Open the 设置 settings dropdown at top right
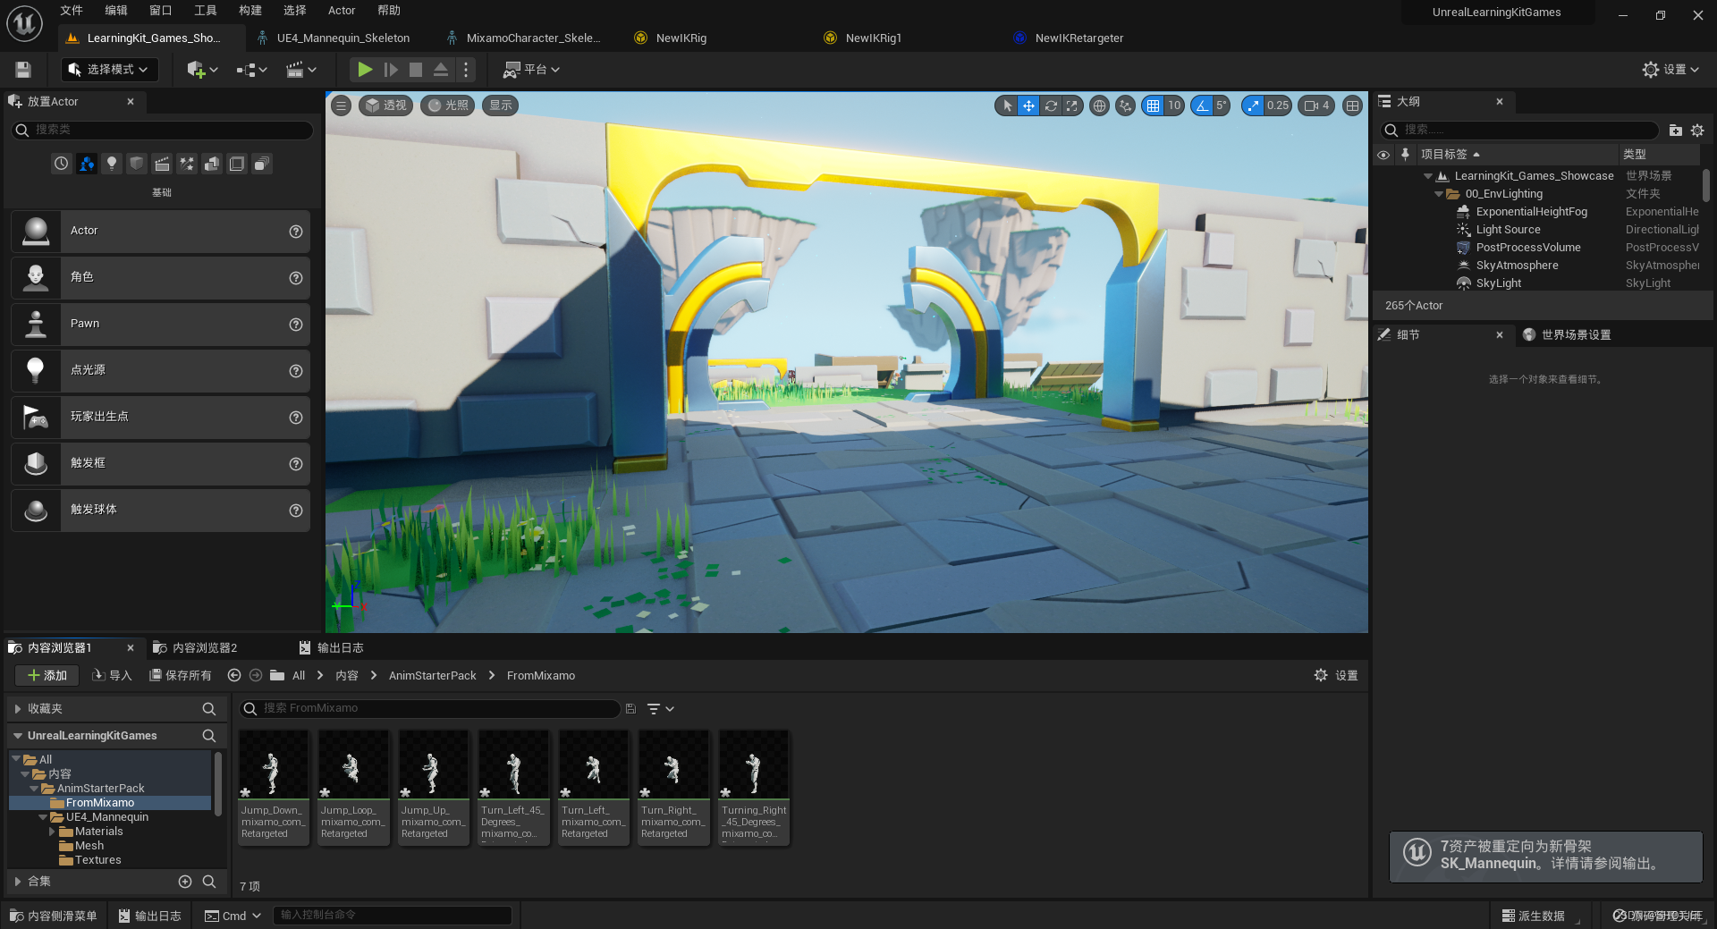The image size is (1717, 929). tap(1670, 70)
